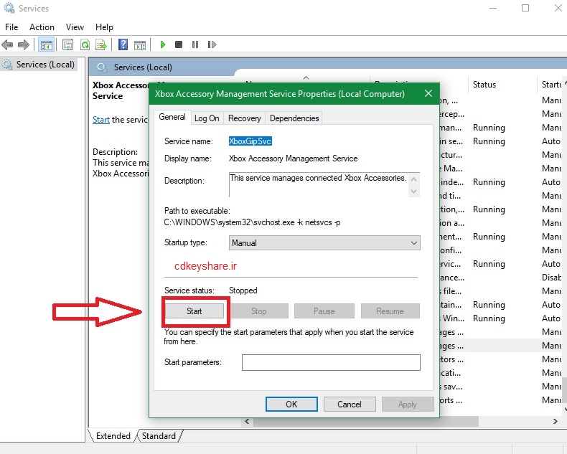This screenshot has width=567, height=454.
Task: Toggle the Show/Hide Console Tree icon
Action: click(46, 44)
